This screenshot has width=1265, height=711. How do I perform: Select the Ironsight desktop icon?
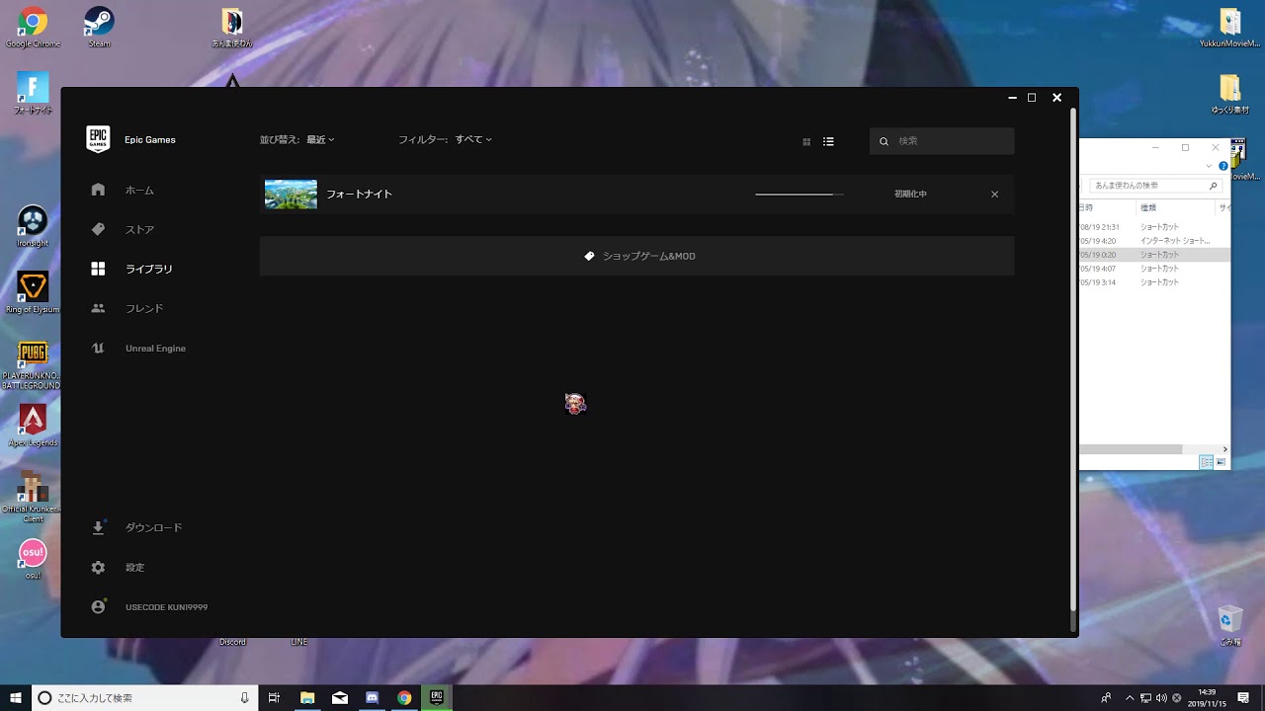click(33, 226)
